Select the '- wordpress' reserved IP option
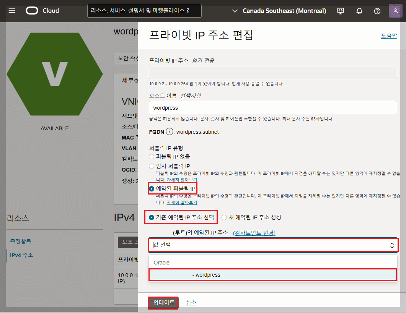This screenshot has height=313, width=406. coord(273,275)
